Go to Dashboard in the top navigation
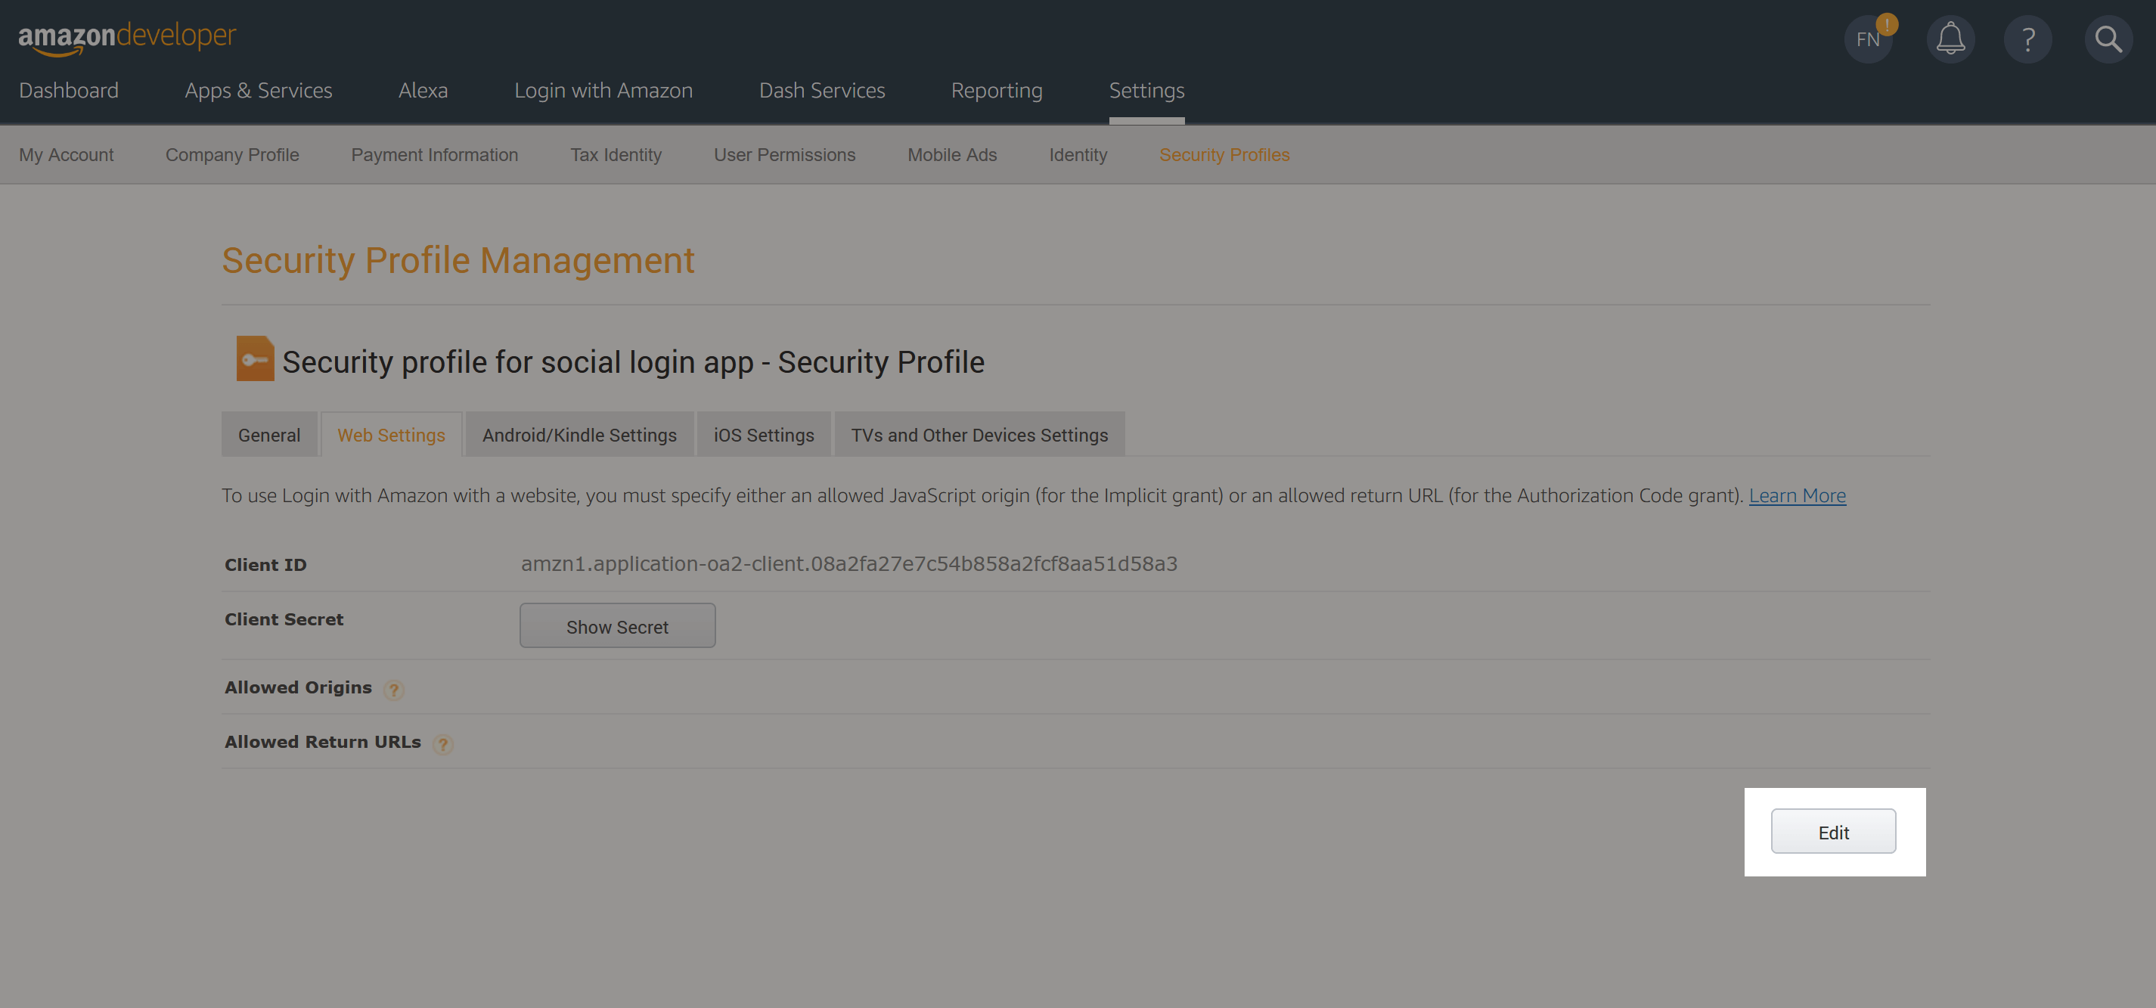The height and width of the screenshot is (1008, 2156). [69, 91]
